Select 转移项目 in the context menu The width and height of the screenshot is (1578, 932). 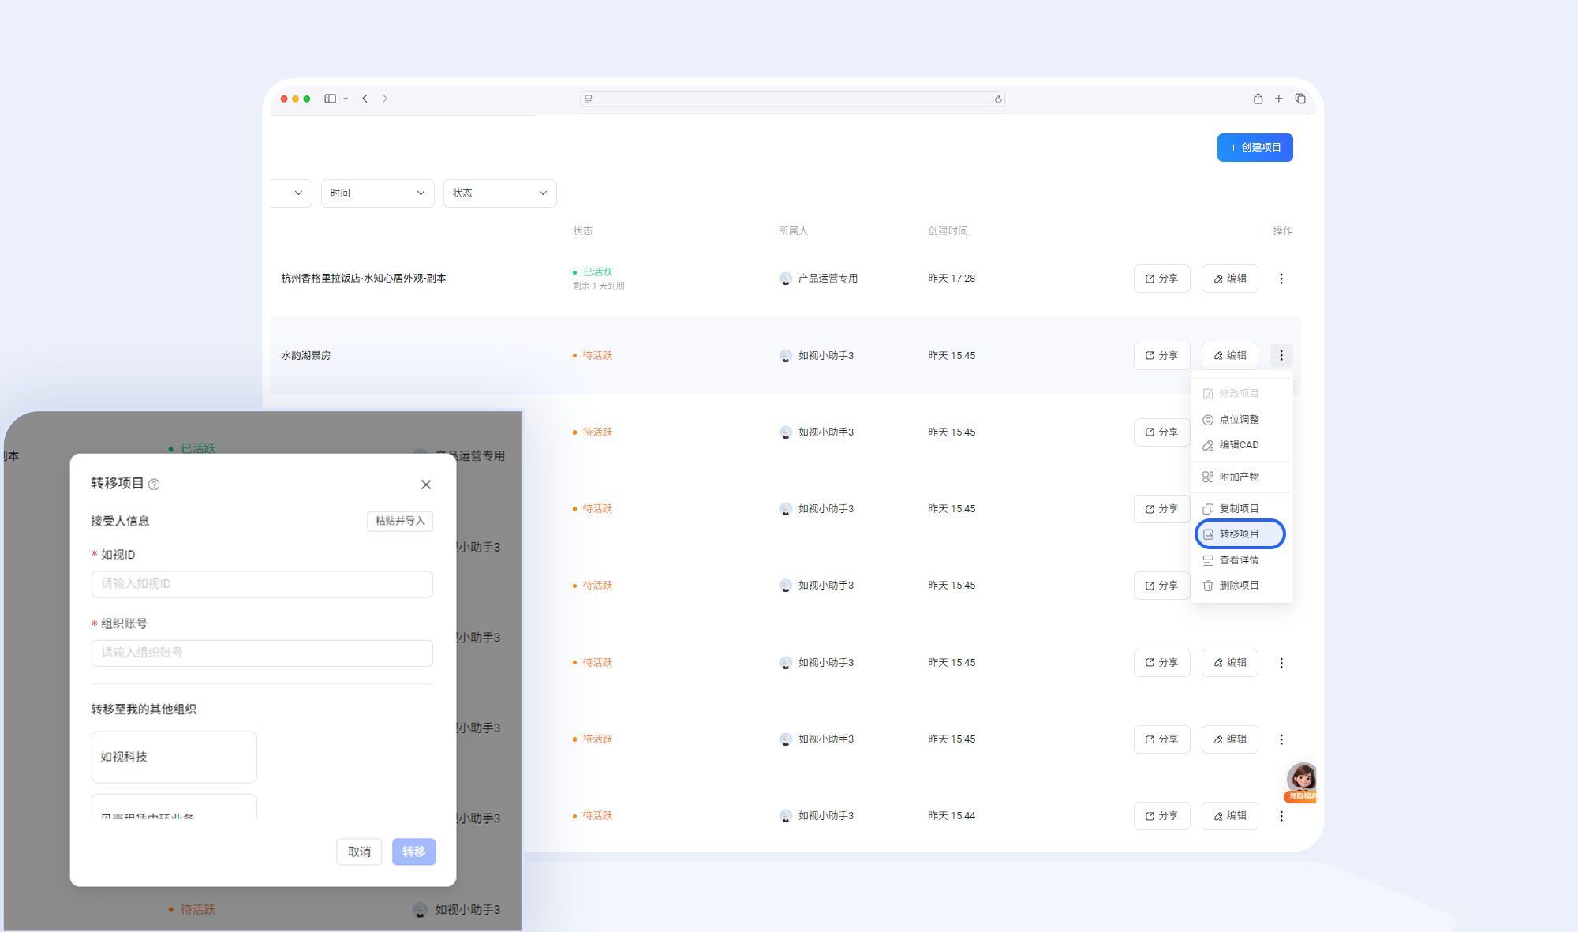point(1240,534)
